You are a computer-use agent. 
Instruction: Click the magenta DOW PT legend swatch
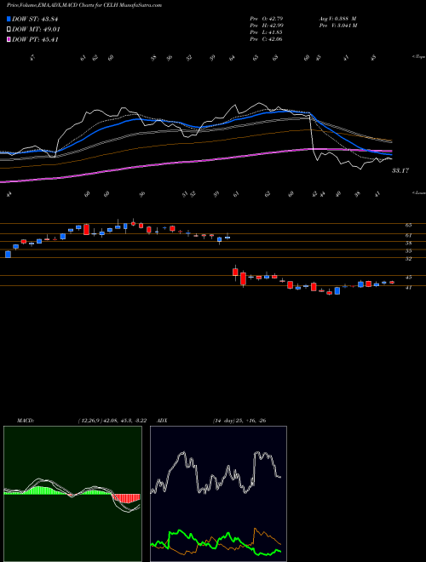click(9, 39)
